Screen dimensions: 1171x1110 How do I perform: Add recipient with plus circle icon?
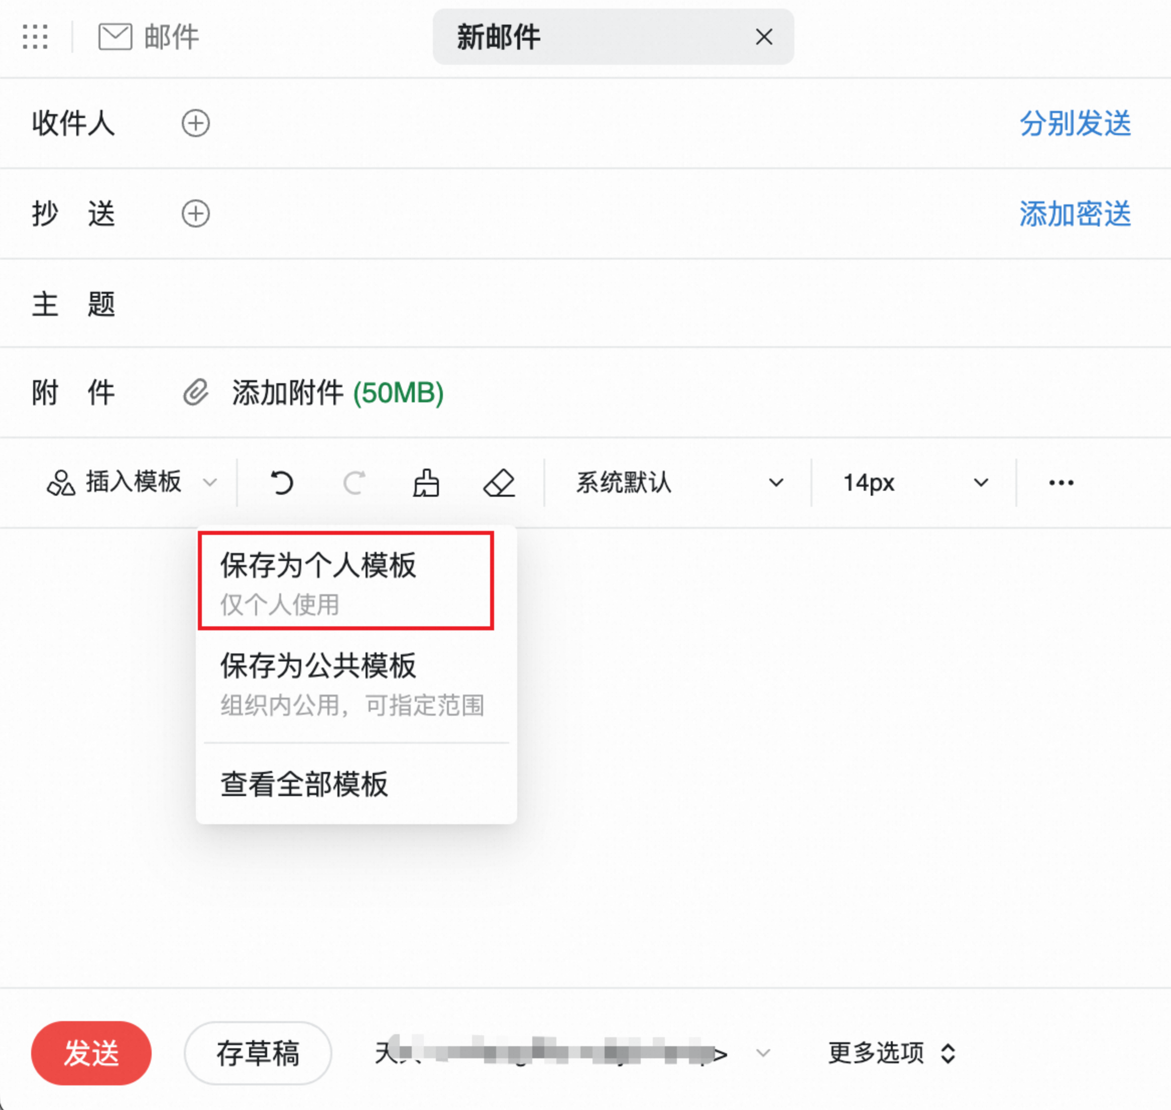pyautogui.click(x=195, y=123)
